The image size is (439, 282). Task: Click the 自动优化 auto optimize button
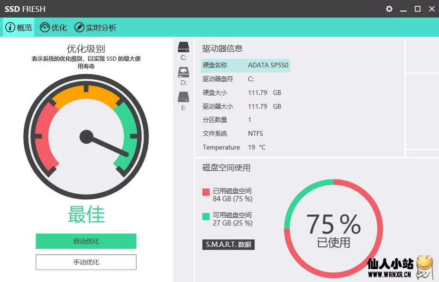click(x=86, y=241)
